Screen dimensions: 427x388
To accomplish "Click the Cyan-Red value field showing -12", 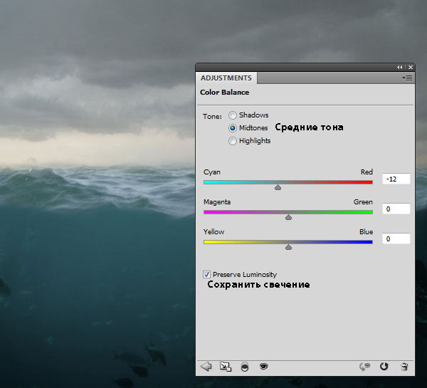I will pos(396,179).
